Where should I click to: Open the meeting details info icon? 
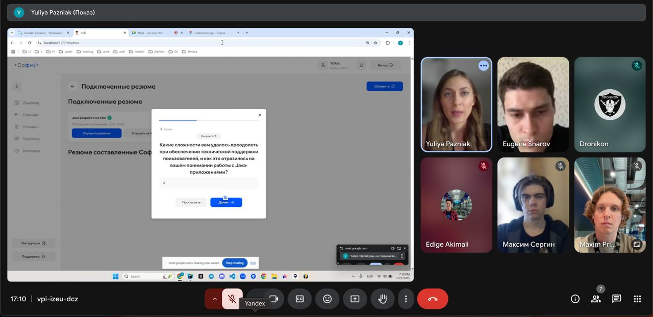[x=575, y=299]
